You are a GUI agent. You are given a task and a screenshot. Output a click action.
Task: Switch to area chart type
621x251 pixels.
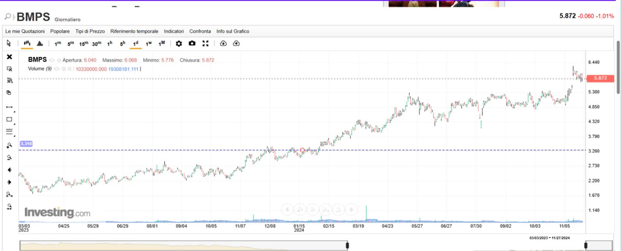[x=40, y=43]
